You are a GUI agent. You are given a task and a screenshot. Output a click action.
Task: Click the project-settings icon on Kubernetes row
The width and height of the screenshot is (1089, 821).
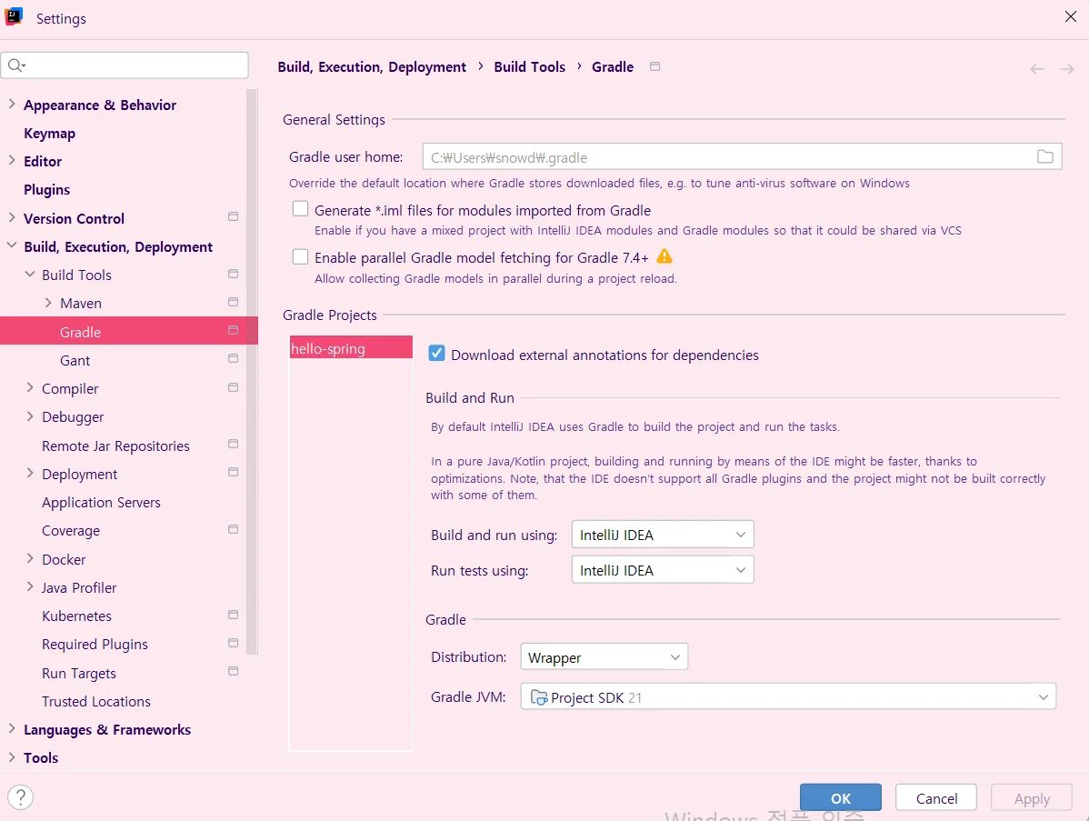coord(234,615)
